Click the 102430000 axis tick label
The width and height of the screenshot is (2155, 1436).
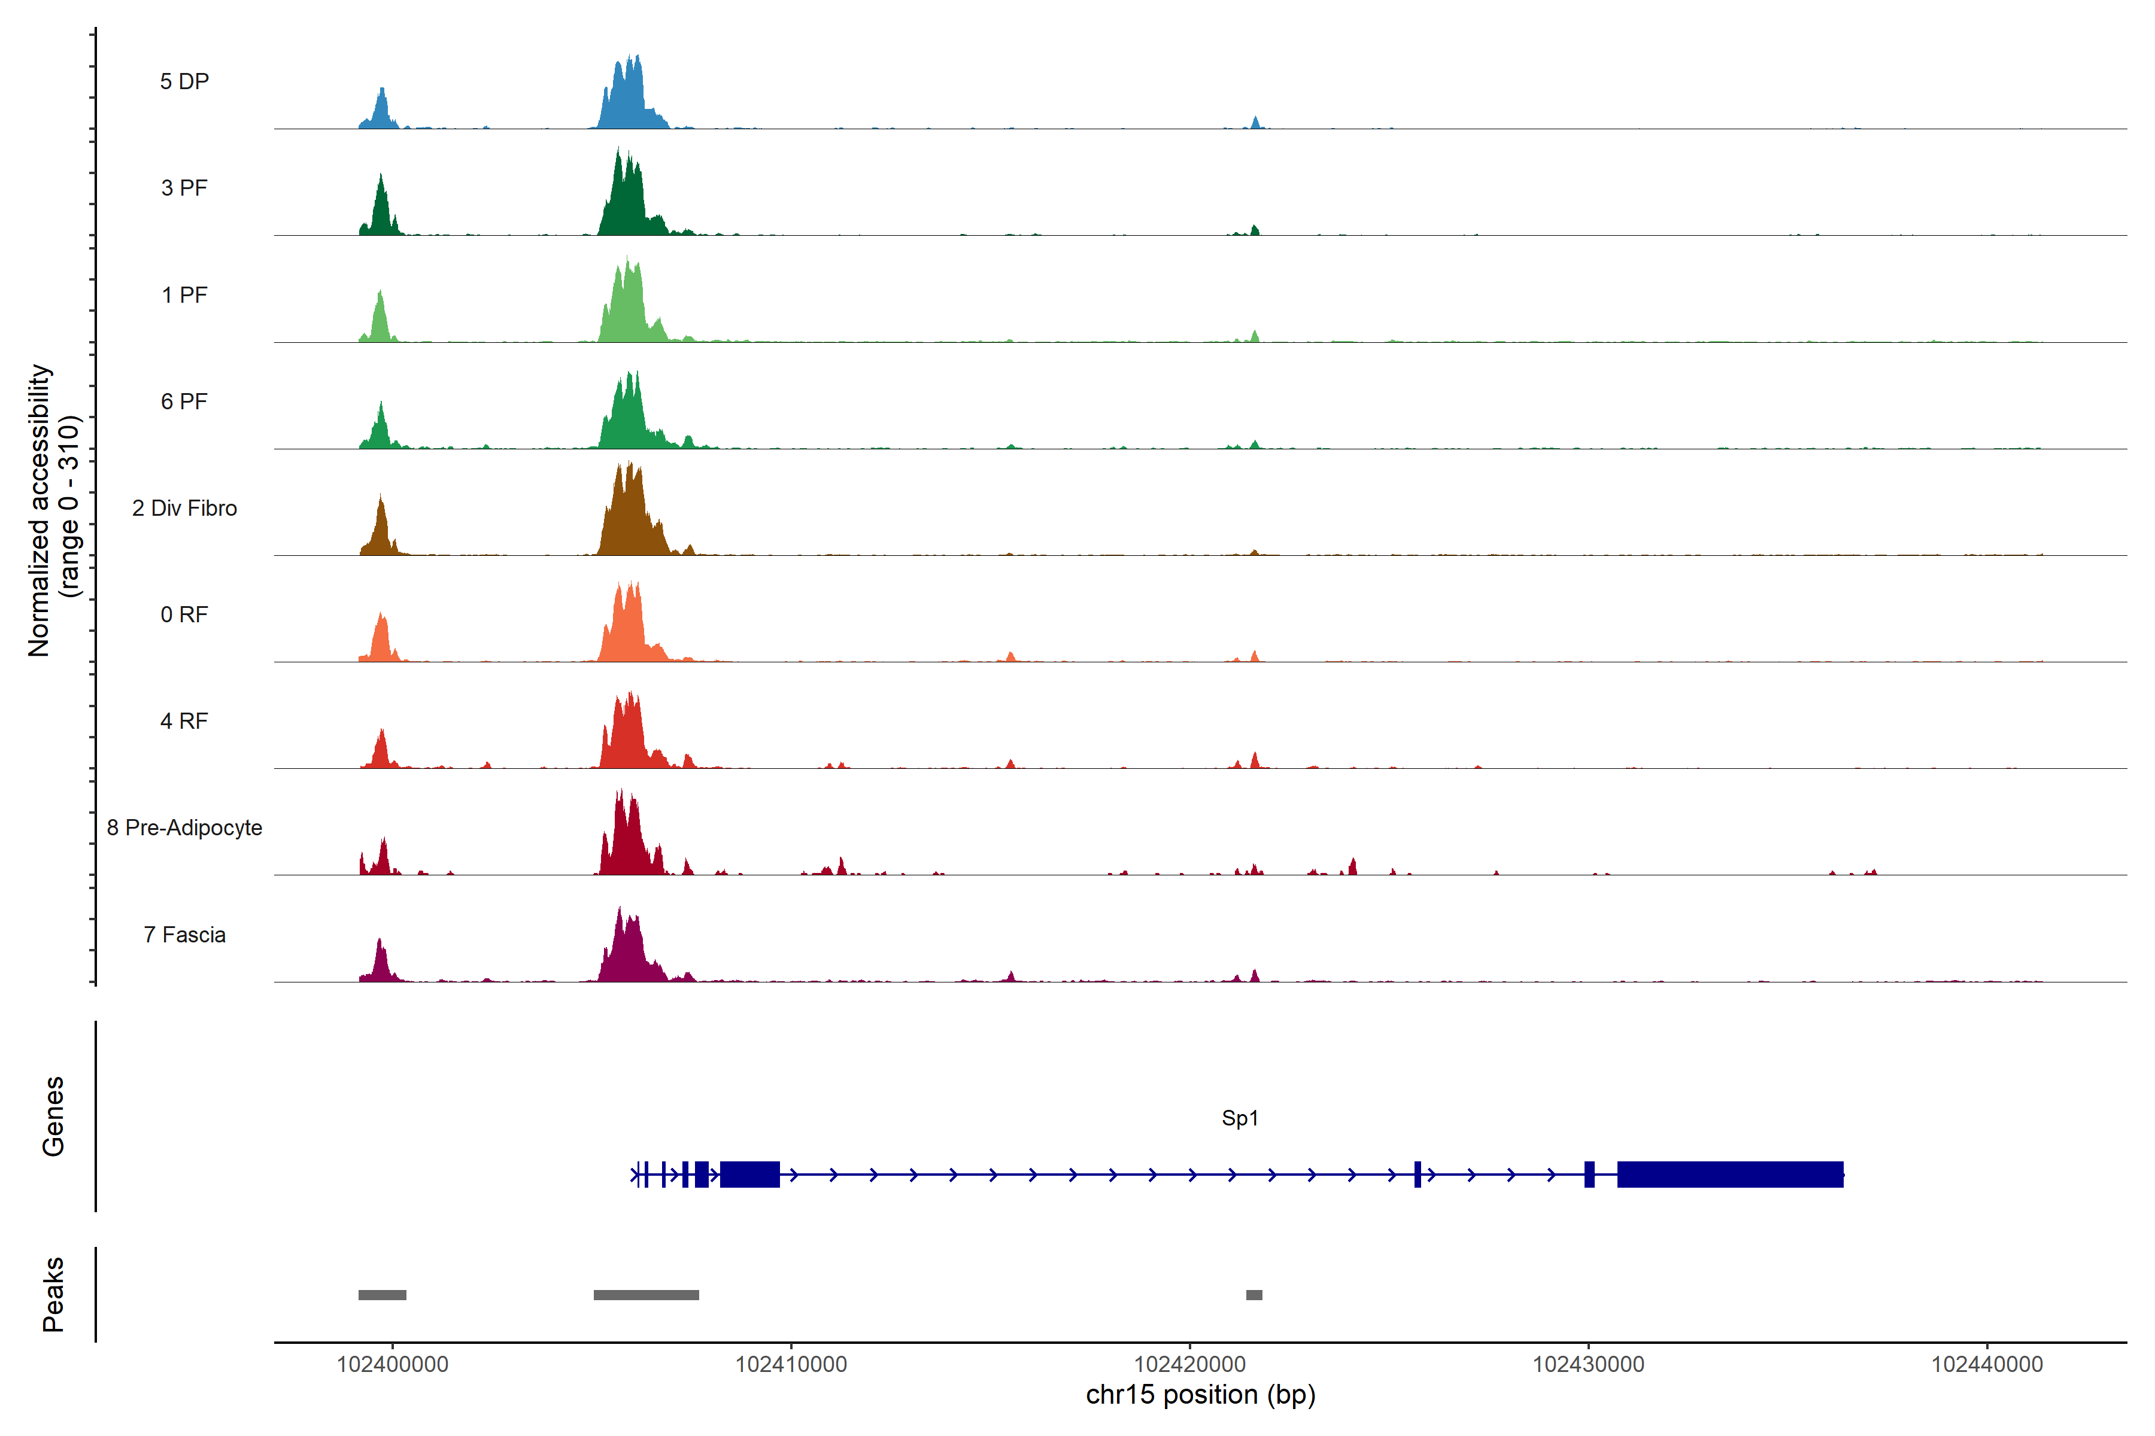(1588, 1365)
